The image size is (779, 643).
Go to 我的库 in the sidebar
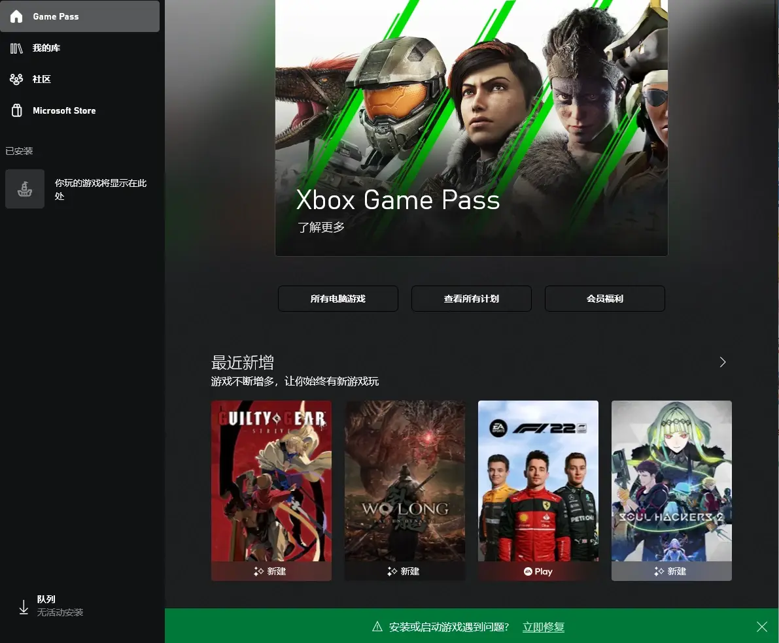[x=80, y=48]
